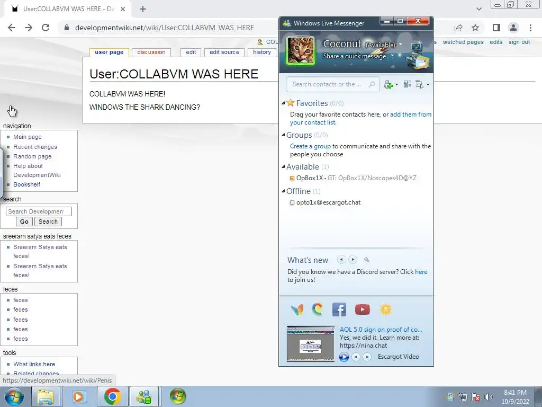The height and width of the screenshot is (407, 542).
Task: Open Windows Explorer from taskbar
Action: pyautogui.click(x=46, y=396)
